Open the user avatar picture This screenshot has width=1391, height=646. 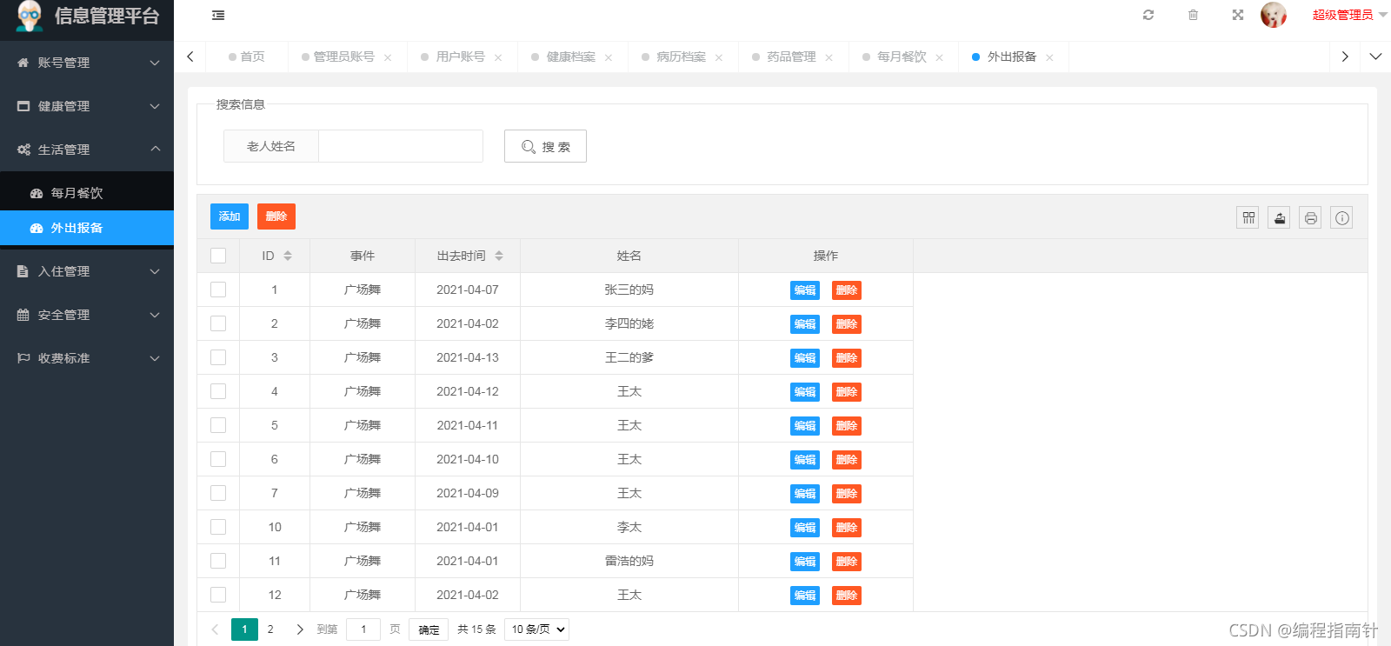(x=1274, y=15)
